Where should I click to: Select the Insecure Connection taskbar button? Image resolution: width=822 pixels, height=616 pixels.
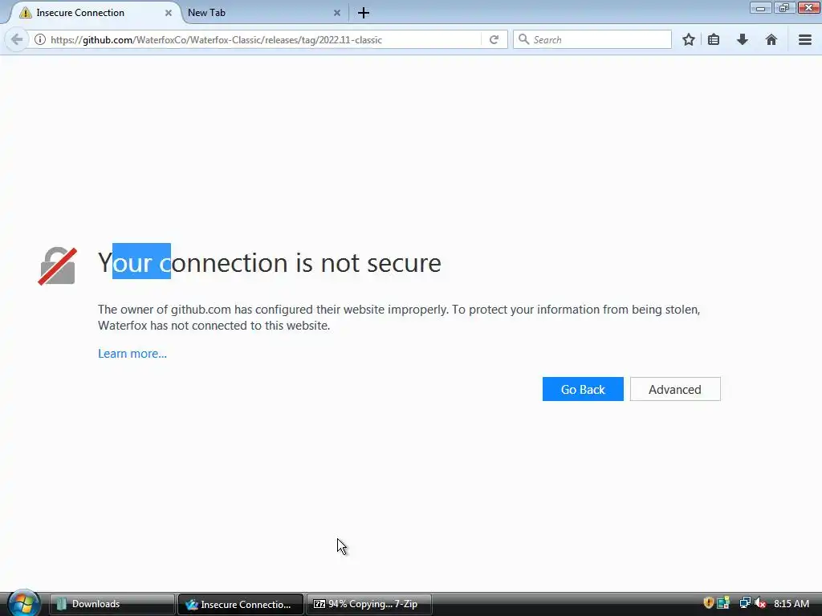coord(241,604)
